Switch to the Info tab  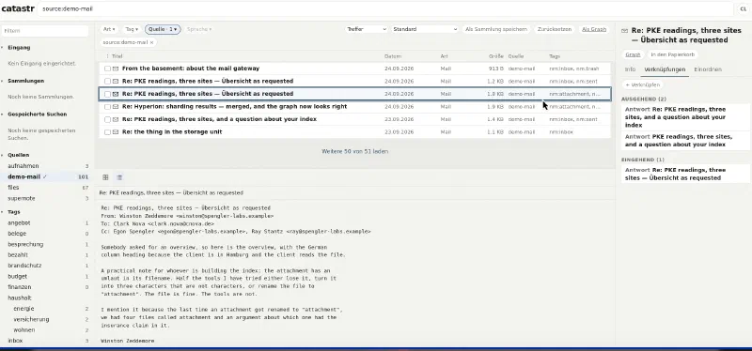pos(630,69)
